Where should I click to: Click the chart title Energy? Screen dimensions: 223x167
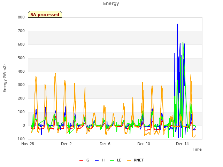111,3
